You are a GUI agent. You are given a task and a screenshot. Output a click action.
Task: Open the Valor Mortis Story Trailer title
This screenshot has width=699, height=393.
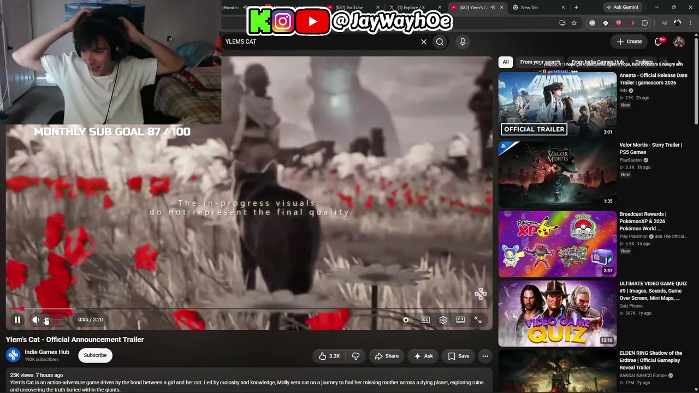[x=650, y=148]
